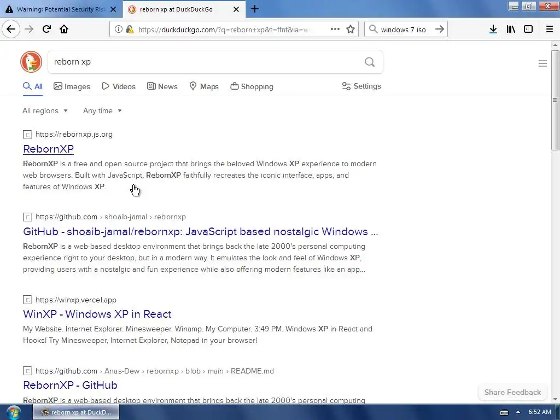Image resolution: width=560 pixels, height=420 pixels.
Task: Open the Downloads panel
Action: tap(493, 30)
